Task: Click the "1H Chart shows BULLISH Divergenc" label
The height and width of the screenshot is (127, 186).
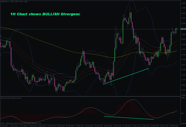Action: click(45, 14)
